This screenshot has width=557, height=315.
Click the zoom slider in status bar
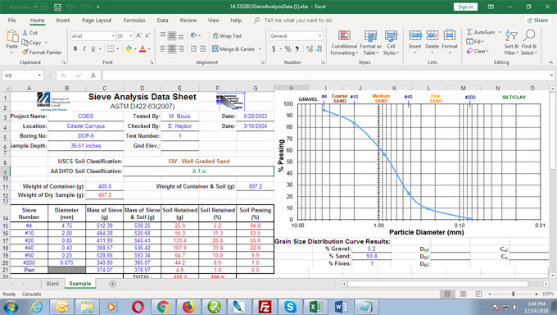pos(513,294)
